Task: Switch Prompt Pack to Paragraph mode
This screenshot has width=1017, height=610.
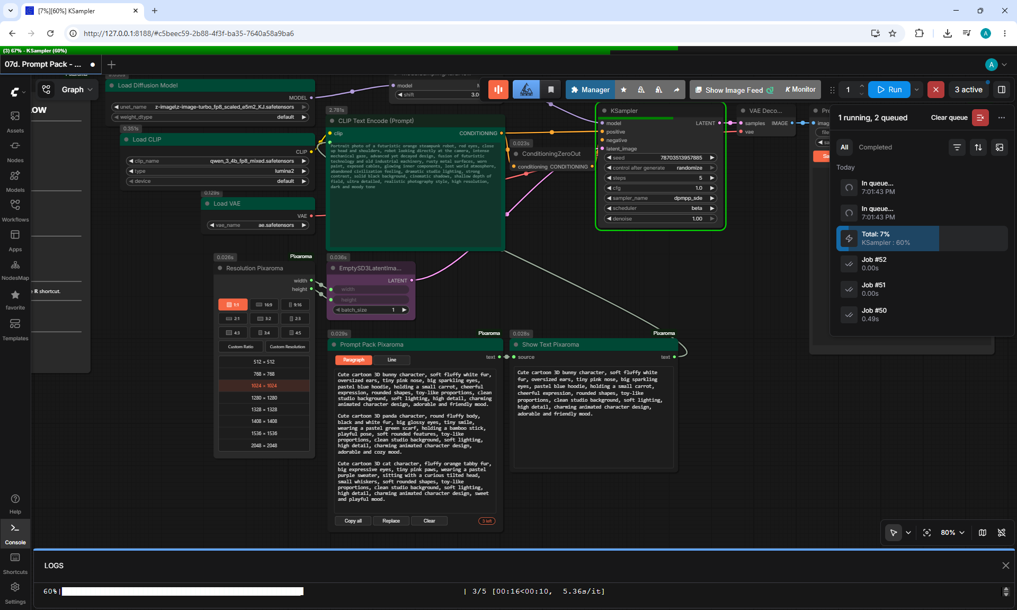Action: pyautogui.click(x=354, y=360)
